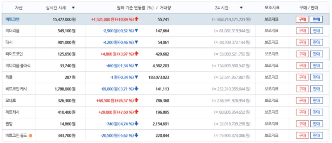Sell 비트코인 with the 판매 button
Screen dimensions: 332x143
tap(316, 19)
